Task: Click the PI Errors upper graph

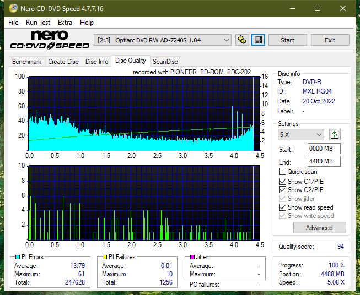Action: pos(144,114)
